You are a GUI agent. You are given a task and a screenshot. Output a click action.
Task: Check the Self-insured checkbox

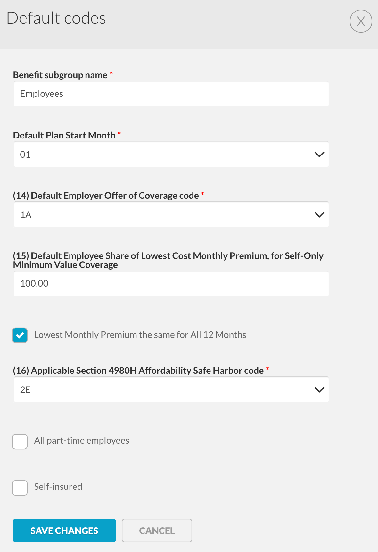click(x=20, y=488)
